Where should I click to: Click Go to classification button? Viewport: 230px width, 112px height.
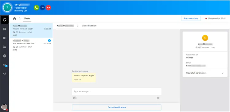pyautogui.click(x=117, y=107)
